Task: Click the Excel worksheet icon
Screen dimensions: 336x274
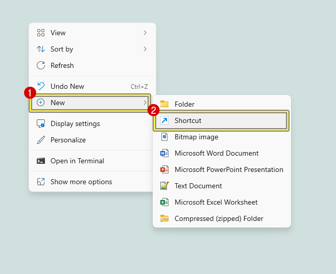Action: pos(164,202)
